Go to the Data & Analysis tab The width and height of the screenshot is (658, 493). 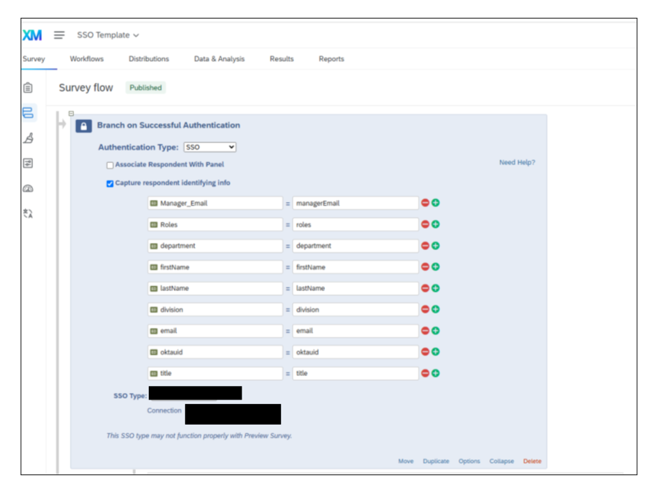(x=219, y=59)
